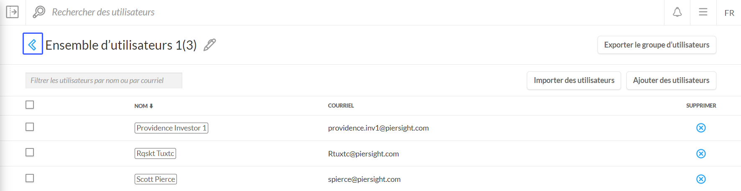Switch language via FR selector
Image resolution: width=741 pixels, height=191 pixels.
coord(729,13)
